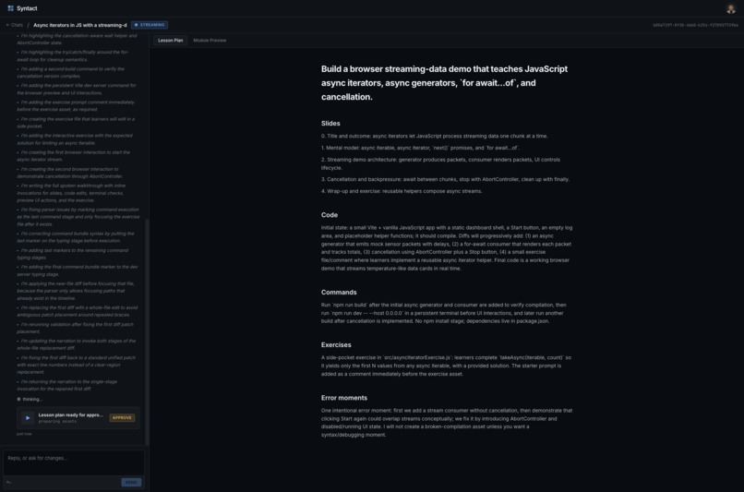Click the Commands paragraph starting 'Run npm run build'

pyautogui.click(x=444, y=313)
